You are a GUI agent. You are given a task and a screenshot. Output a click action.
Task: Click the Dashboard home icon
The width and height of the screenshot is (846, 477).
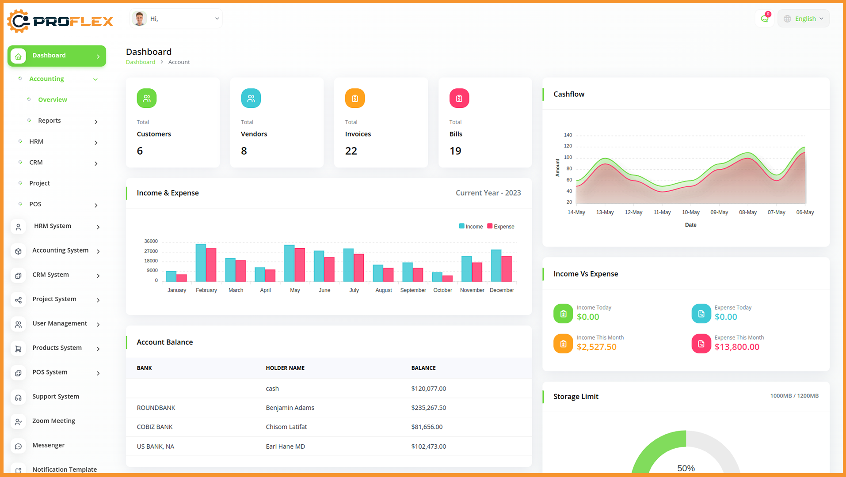[18, 56]
